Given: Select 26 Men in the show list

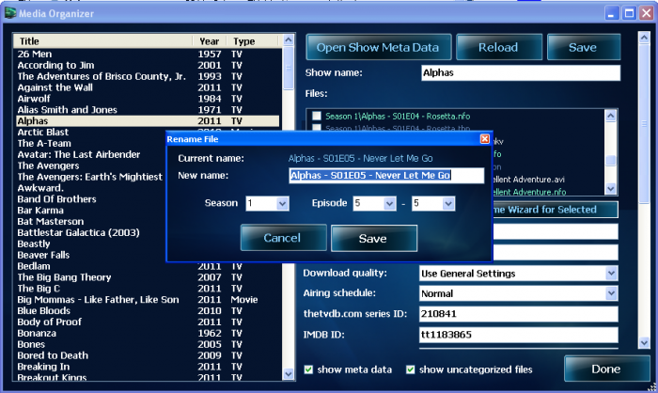Looking at the screenshot, I should pyautogui.click(x=148, y=55).
